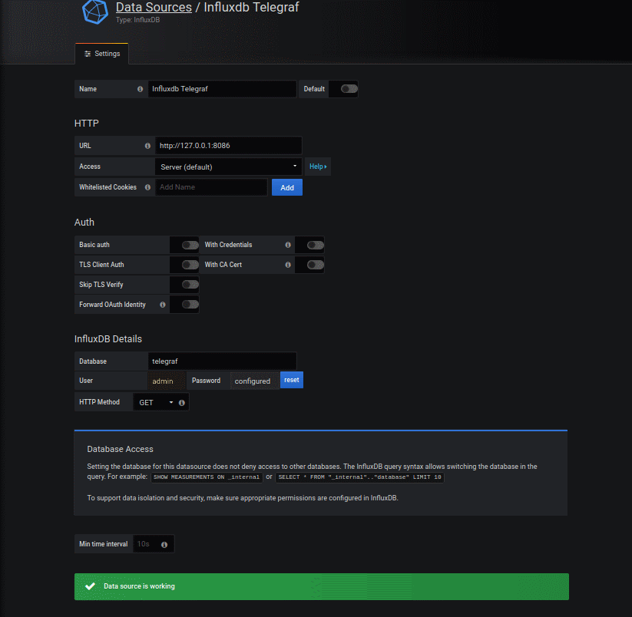
Task: Toggle the With CA Cert switch
Action: [x=315, y=265]
